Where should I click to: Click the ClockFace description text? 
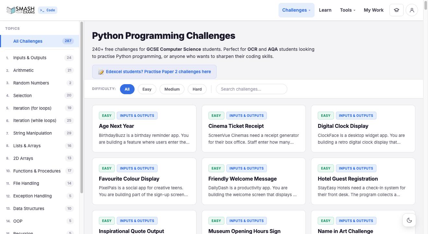(x=361, y=139)
